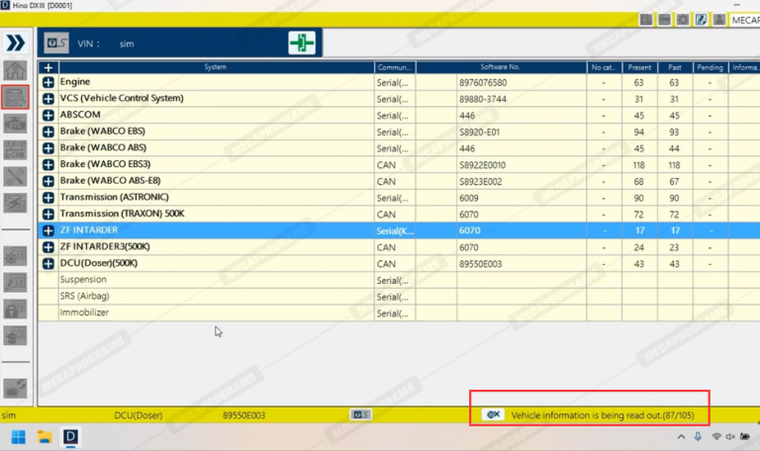Click the microphone icon in system tray

(698, 436)
